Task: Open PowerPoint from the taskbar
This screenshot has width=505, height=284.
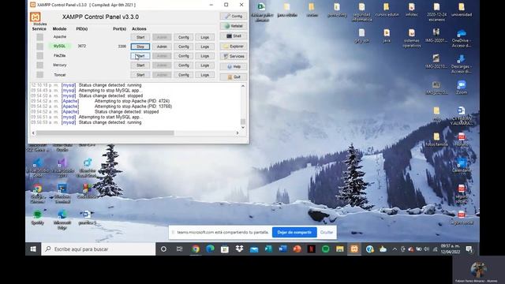Action: (x=297, y=249)
